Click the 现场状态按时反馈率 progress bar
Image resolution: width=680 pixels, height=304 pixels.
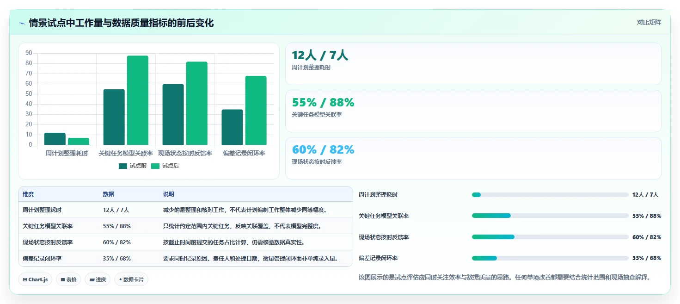[x=550, y=237]
